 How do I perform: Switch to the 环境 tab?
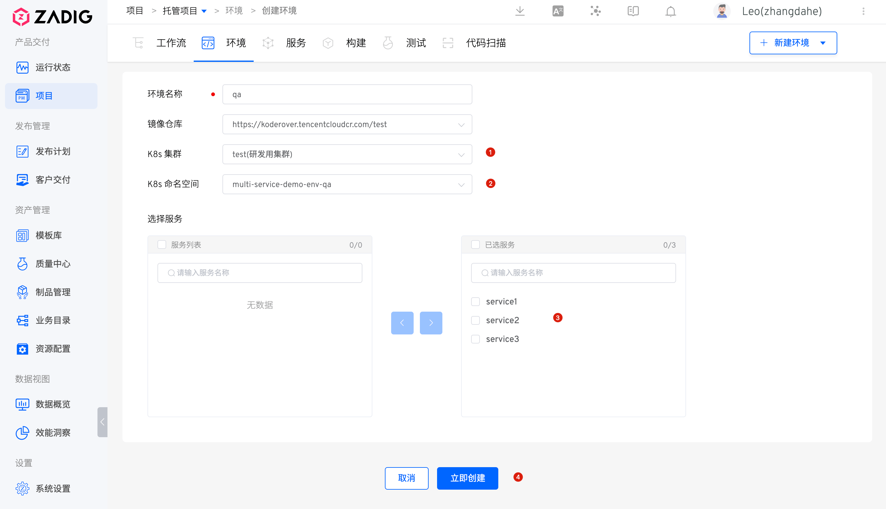(x=224, y=43)
